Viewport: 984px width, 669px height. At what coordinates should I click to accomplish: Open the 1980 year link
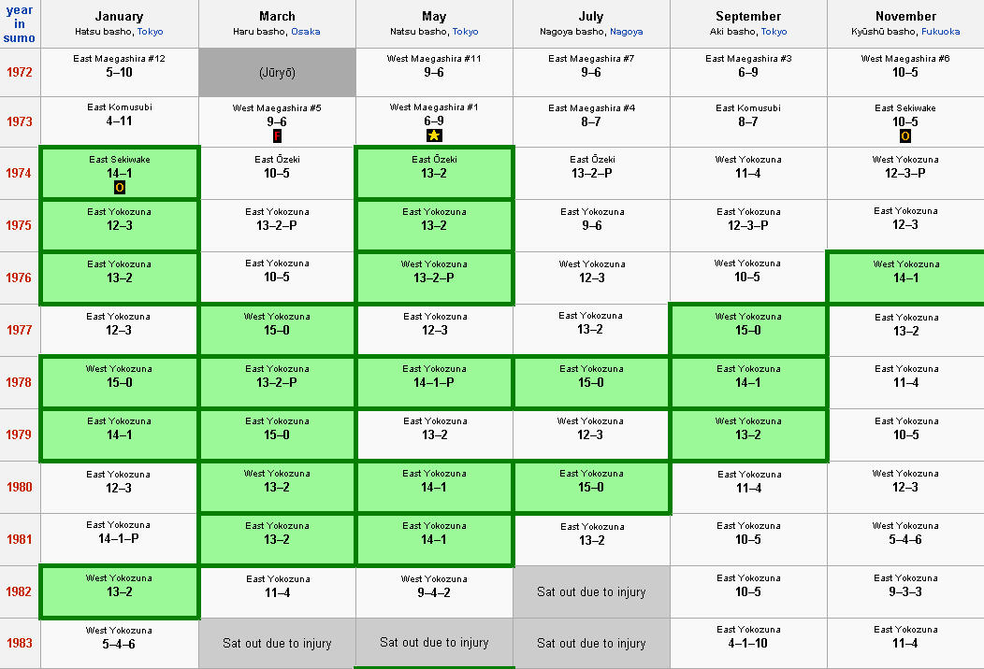(x=19, y=487)
